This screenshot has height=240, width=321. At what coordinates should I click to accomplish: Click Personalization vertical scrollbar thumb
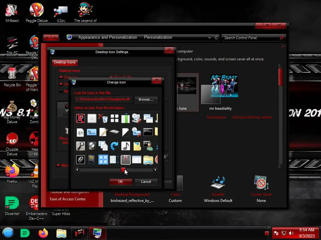(x=280, y=77)
